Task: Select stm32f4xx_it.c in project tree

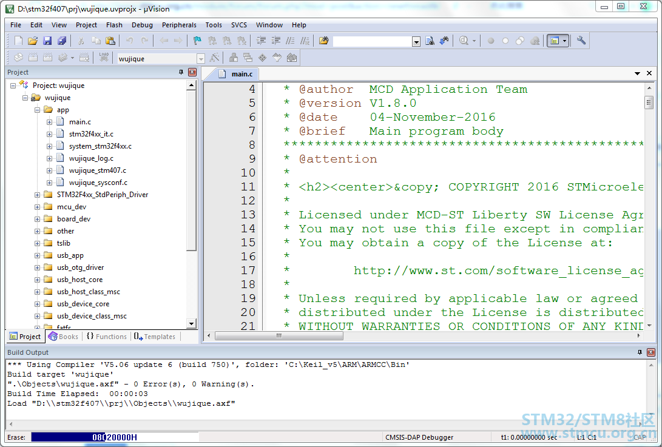Action: pyautogui.click(x=91, y=134)
